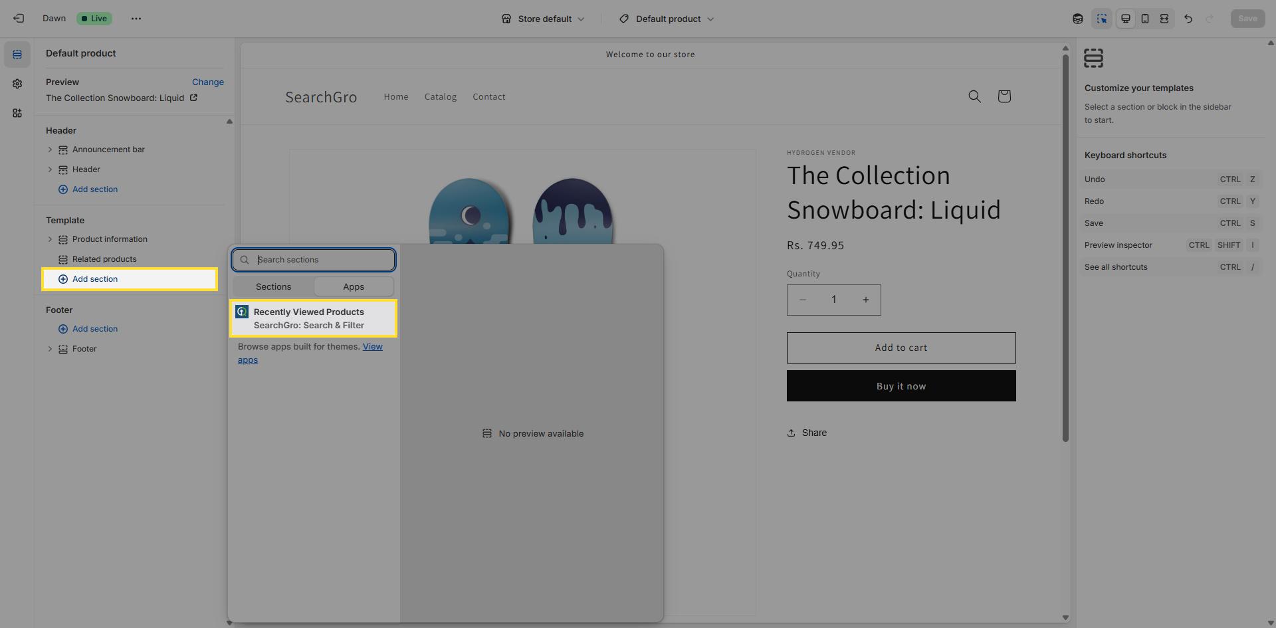Open the storefront search magnifier icon
Screen dimensions: 1276x628
[x=974, y=96]
